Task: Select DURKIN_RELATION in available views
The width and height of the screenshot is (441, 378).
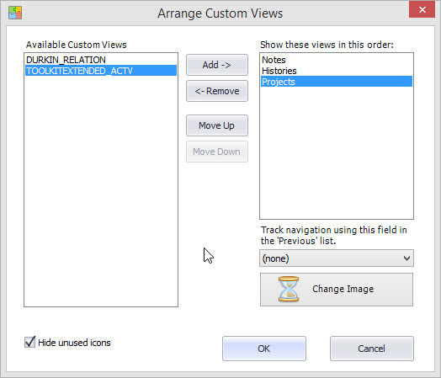Action: 66,60
